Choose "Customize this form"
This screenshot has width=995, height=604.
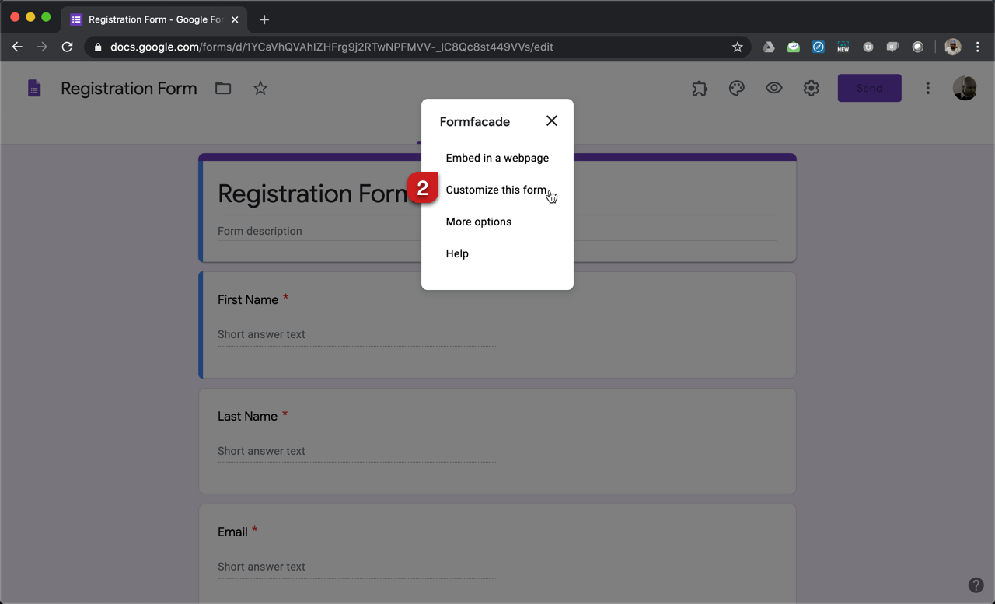point(496,190)
